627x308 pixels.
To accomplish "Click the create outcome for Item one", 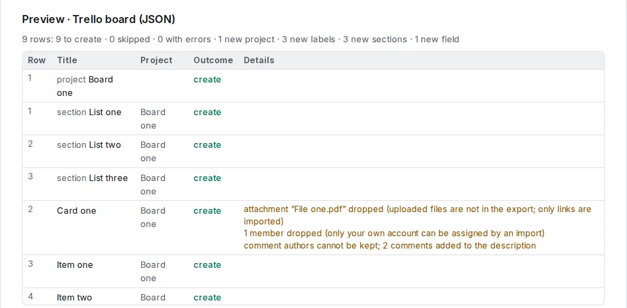I will pyautogui.click(x=207, y=265).
